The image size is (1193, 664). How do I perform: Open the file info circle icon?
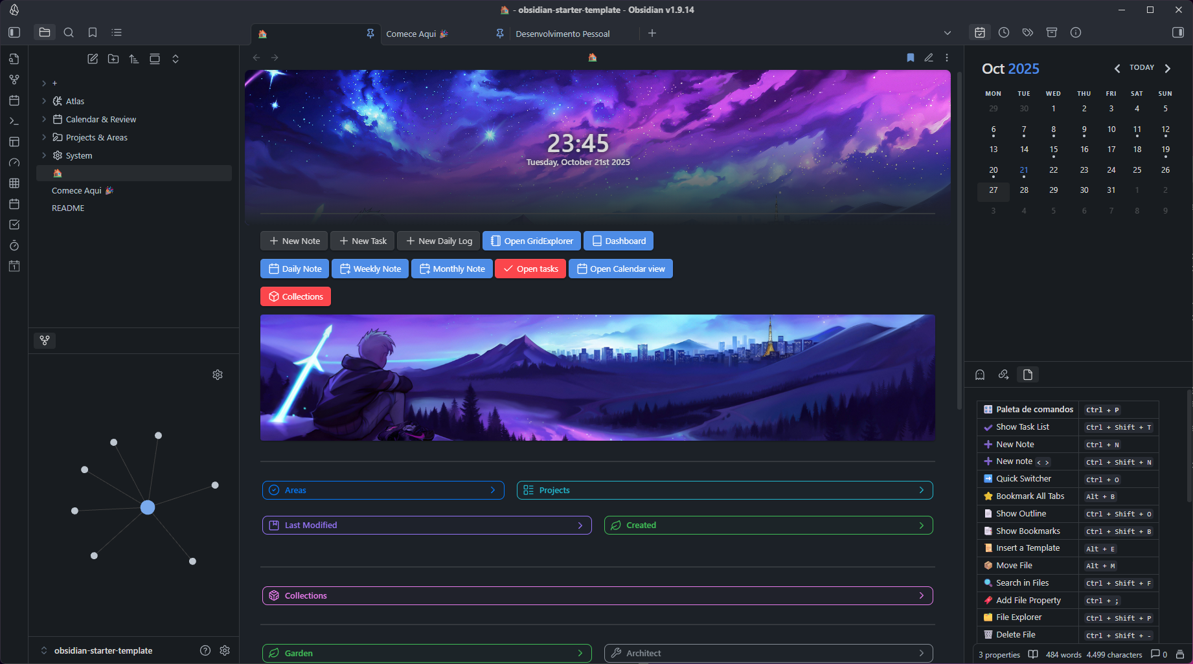1076,32
